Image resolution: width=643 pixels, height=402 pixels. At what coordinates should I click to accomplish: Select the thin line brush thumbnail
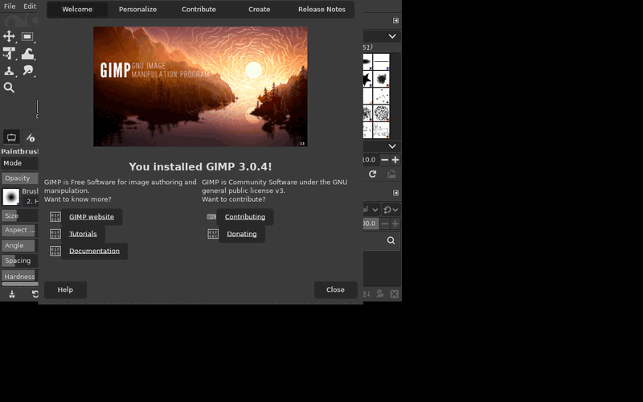(381, 62)
